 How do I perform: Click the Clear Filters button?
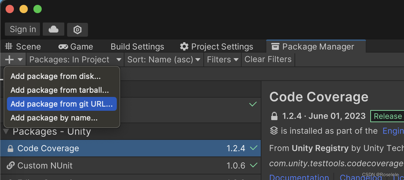click(268, 60)
